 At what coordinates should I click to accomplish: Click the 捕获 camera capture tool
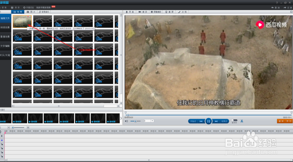[143, 12]
